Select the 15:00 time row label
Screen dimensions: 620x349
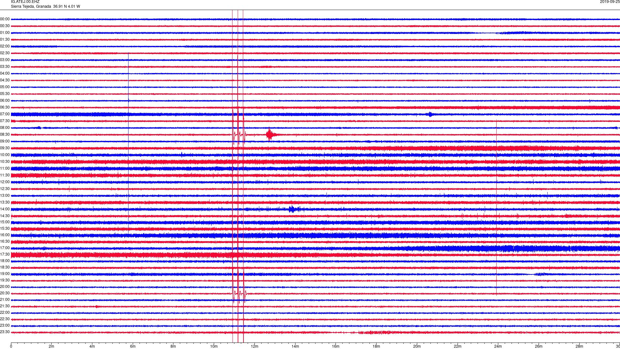click(5, 222)
